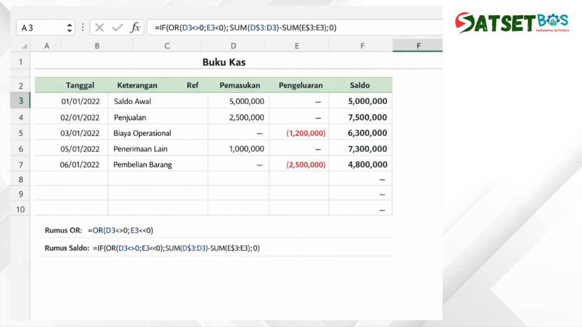This screenshot has width=582, height=327.
Task: Select the red (2,500,000) expense cell
Action: (306, 165)
